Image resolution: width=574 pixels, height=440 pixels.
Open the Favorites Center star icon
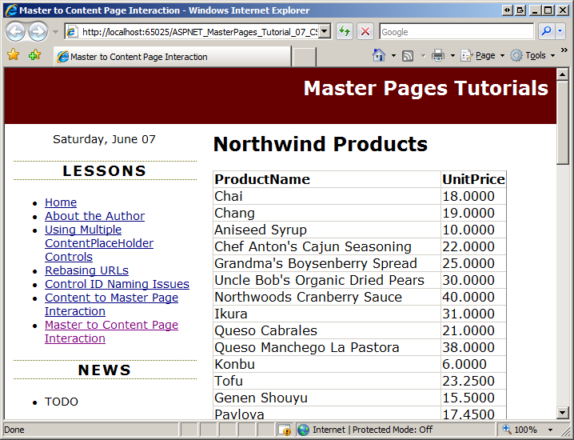13,55
